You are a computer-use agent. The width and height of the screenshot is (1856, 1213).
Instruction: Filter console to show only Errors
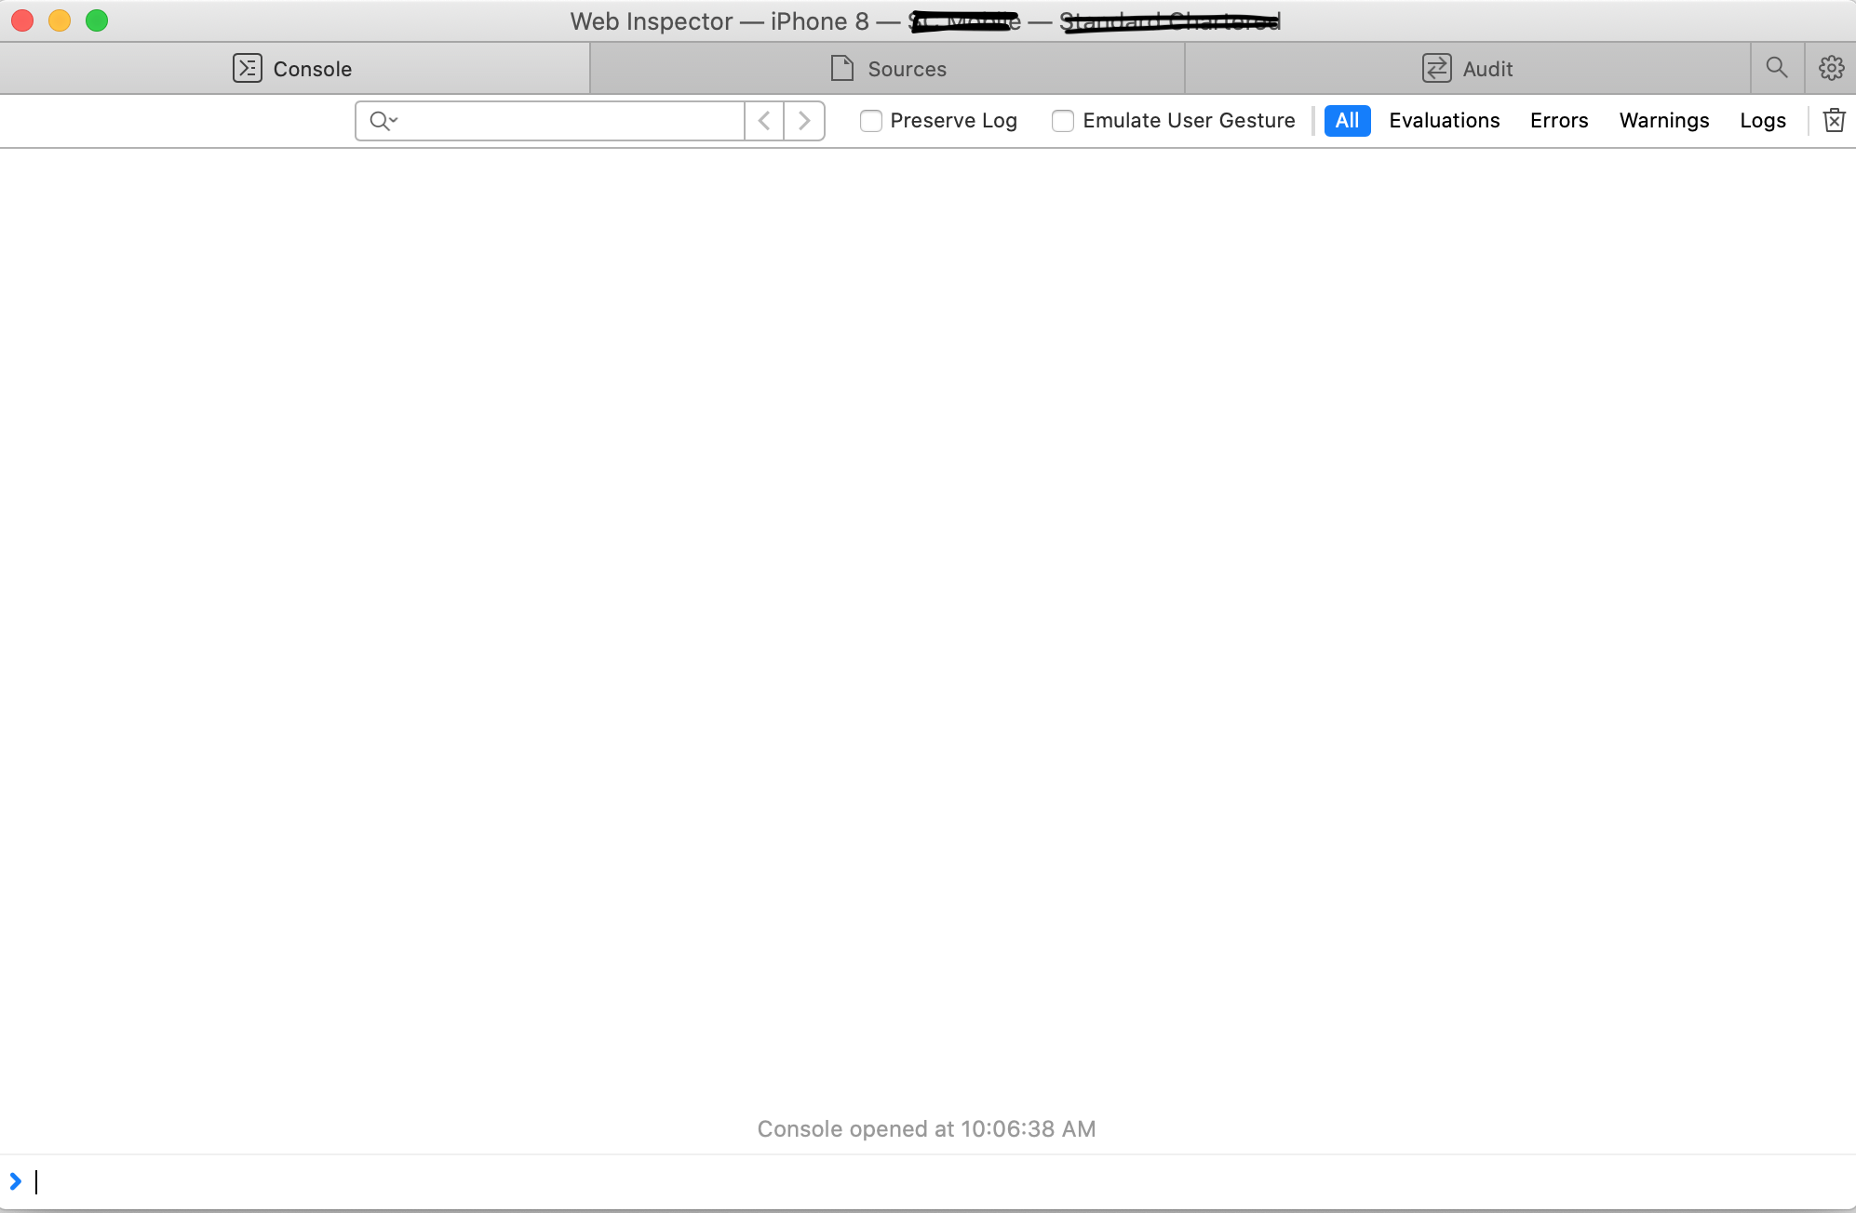tap(1558, 121)
